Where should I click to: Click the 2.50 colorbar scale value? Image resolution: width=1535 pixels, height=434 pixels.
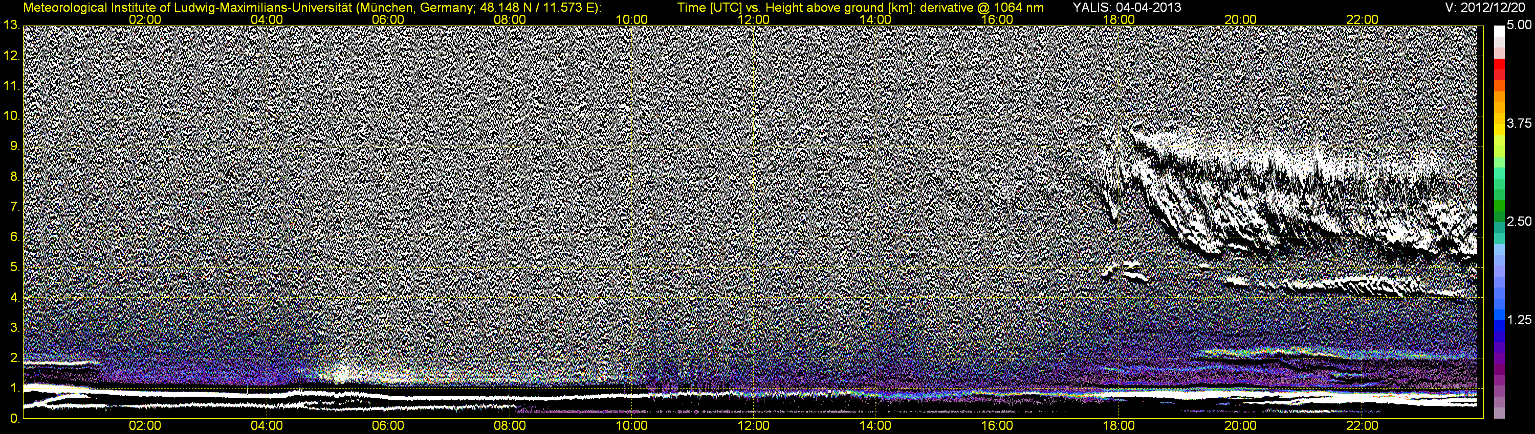[x=1520, y=222]
